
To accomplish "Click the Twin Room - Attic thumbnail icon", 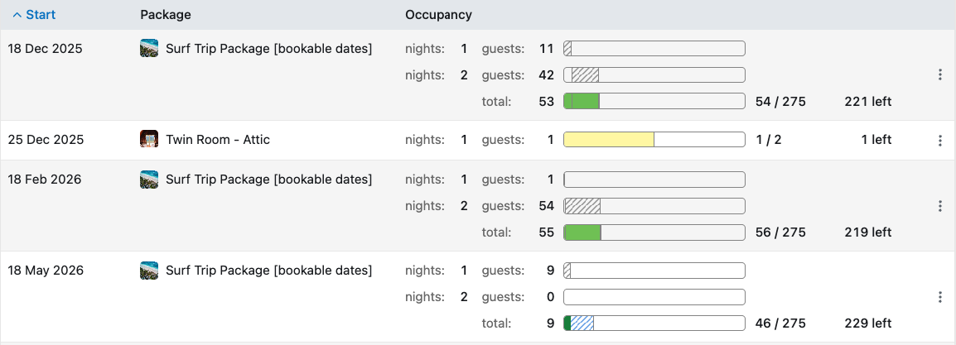I will (x=149, y=140).
